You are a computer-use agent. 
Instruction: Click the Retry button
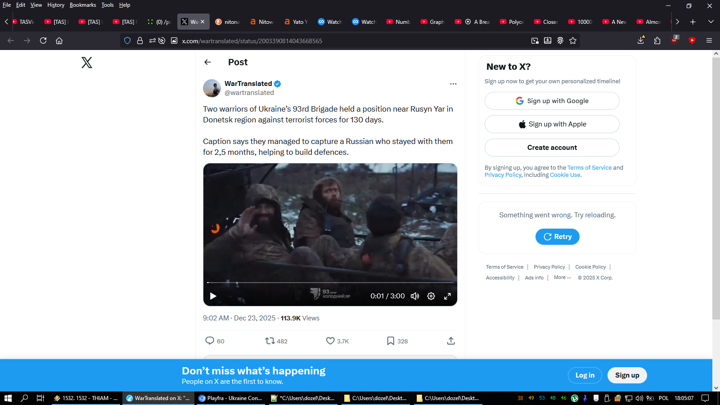pos(558,237)
